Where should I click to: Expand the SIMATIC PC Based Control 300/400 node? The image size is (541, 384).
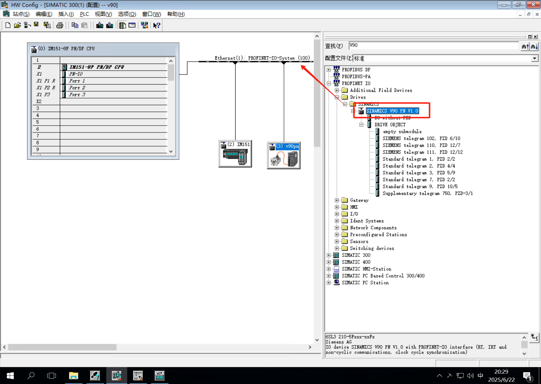pos(329,276)
